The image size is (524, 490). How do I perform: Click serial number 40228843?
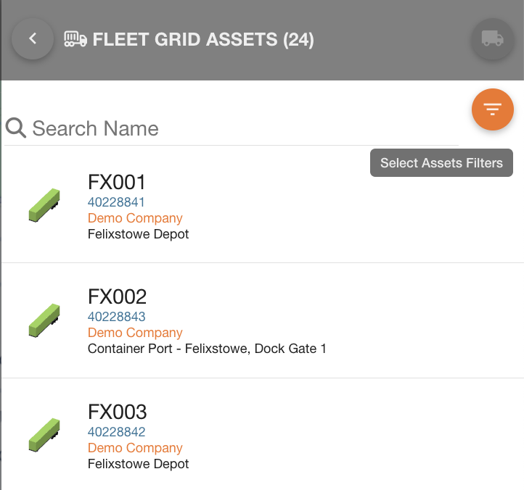[116, 317]
